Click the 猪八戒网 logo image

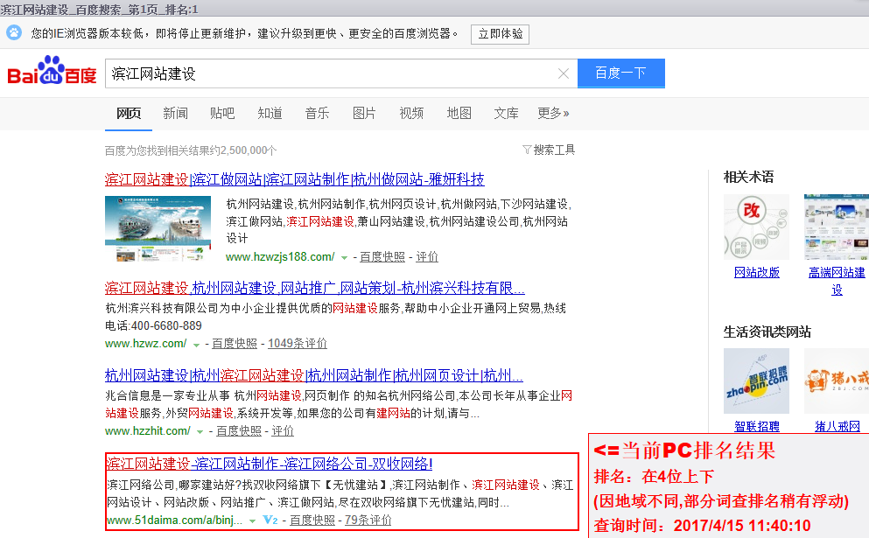836,381
